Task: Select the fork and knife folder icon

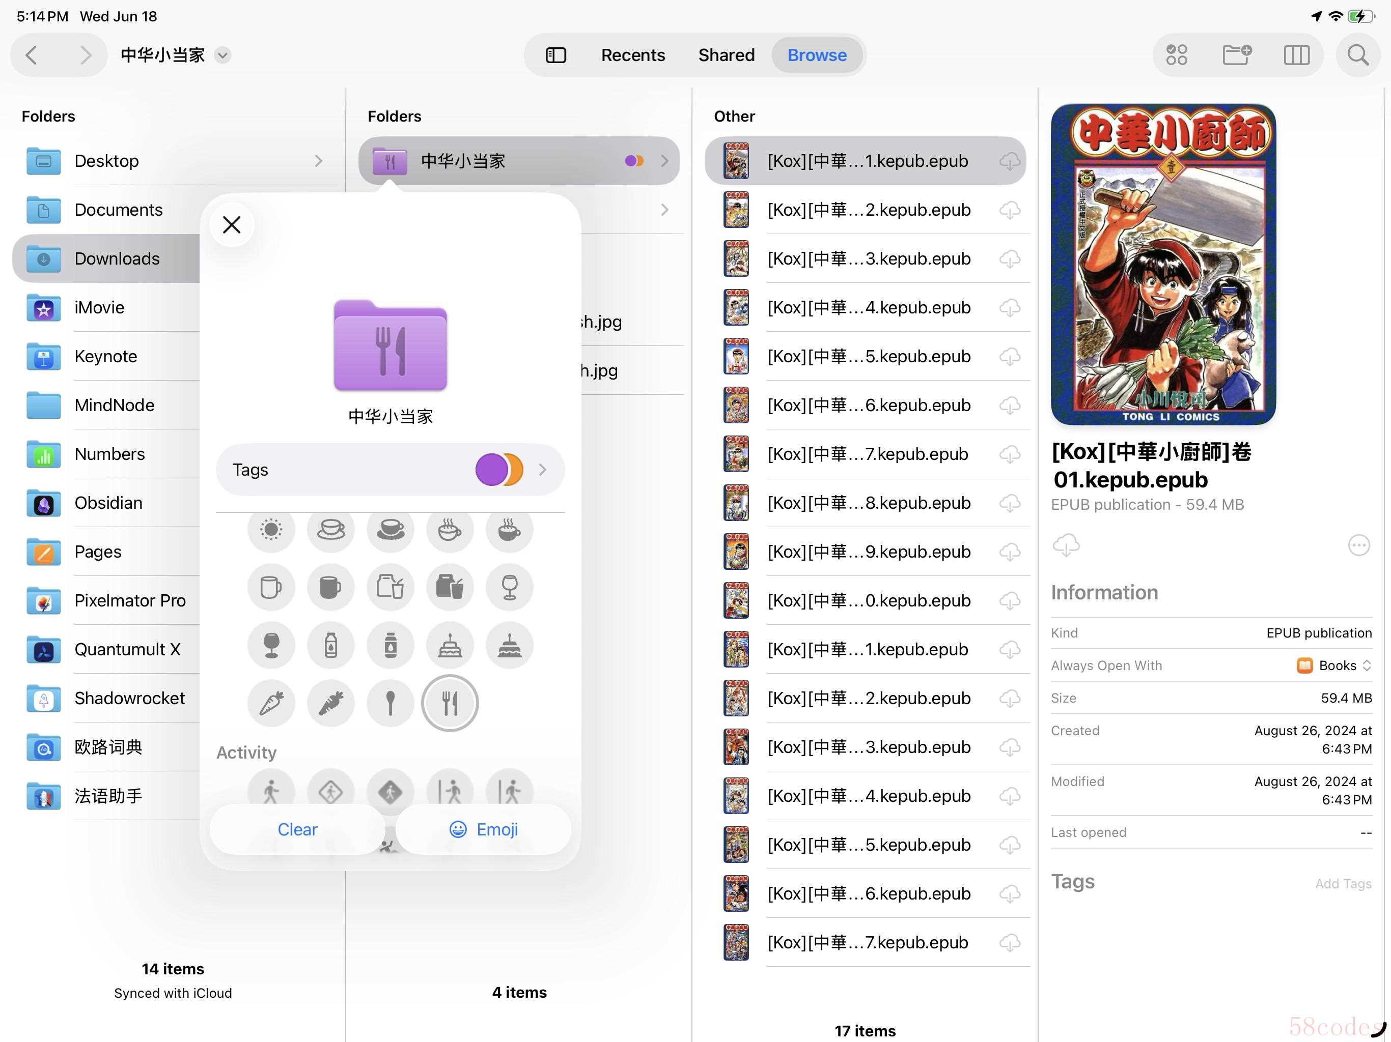Action: tap(450, 703)
